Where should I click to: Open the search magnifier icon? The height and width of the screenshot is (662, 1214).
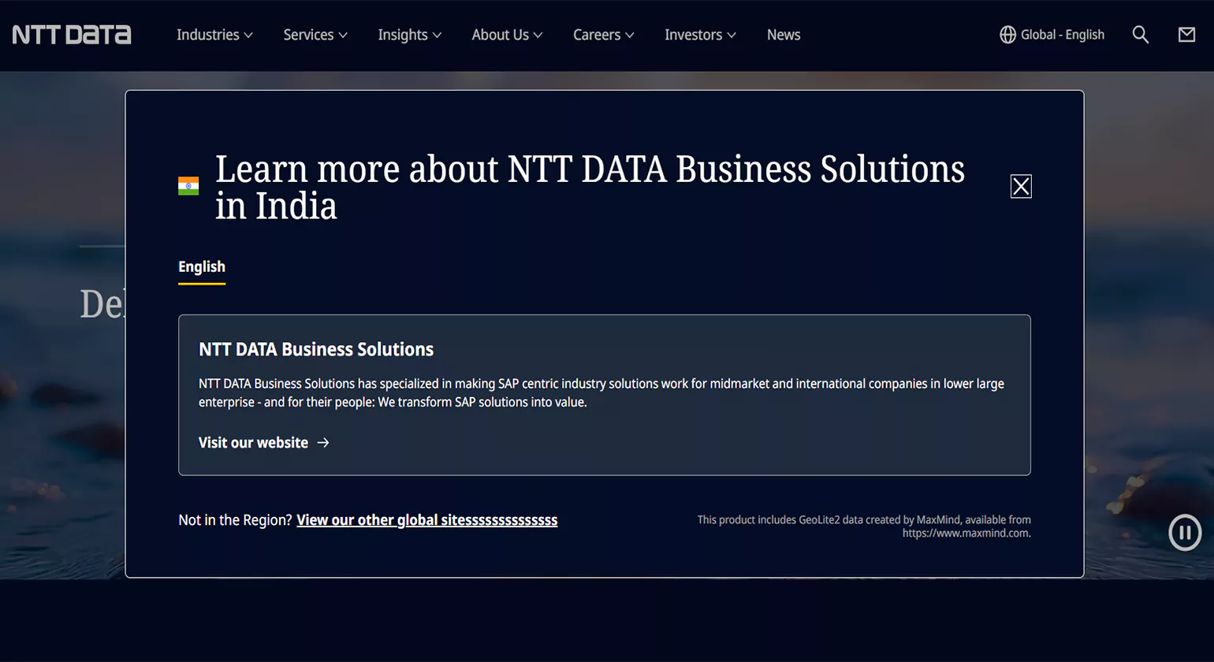click(x=1140, y=35)
